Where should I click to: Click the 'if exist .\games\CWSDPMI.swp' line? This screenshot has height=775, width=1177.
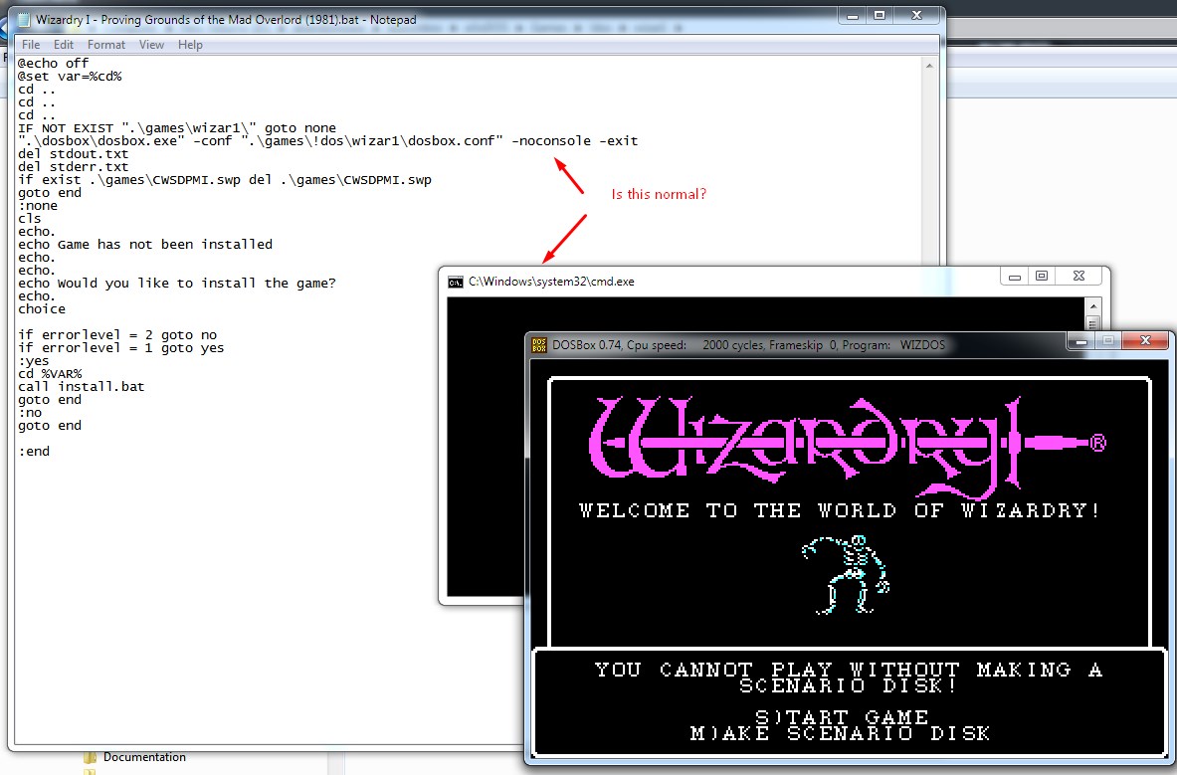225,180
